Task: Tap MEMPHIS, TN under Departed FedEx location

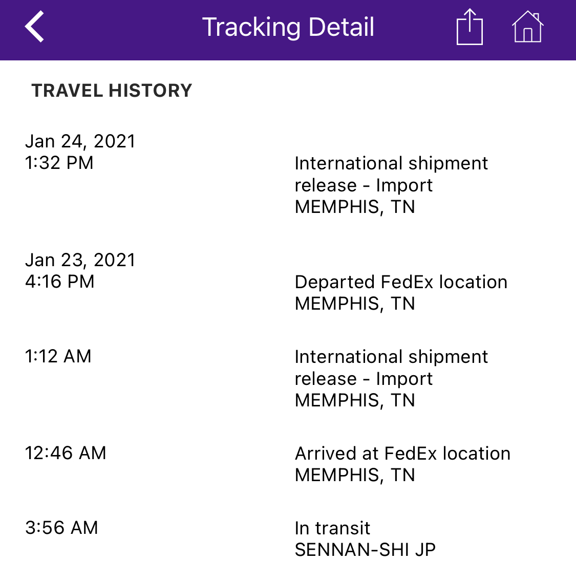Action: (355, 304)
